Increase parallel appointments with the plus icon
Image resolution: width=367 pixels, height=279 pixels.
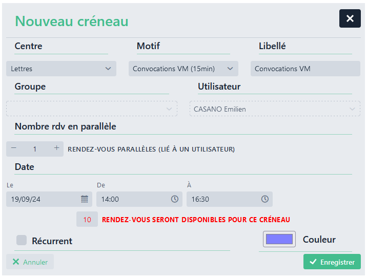point(56,148)
